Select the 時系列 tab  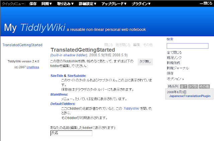(173, 86)
